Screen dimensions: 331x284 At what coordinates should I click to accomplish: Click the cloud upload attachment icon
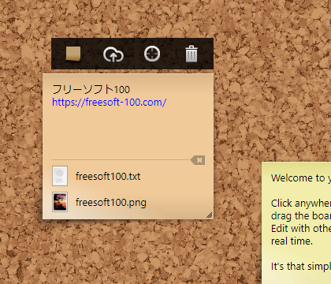[x=113, y=54]
